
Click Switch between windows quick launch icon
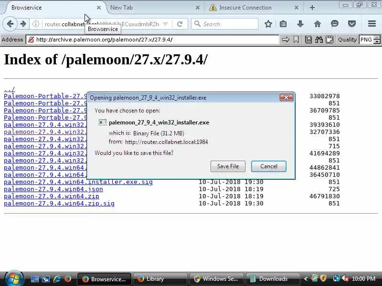(x=45, y=279)
